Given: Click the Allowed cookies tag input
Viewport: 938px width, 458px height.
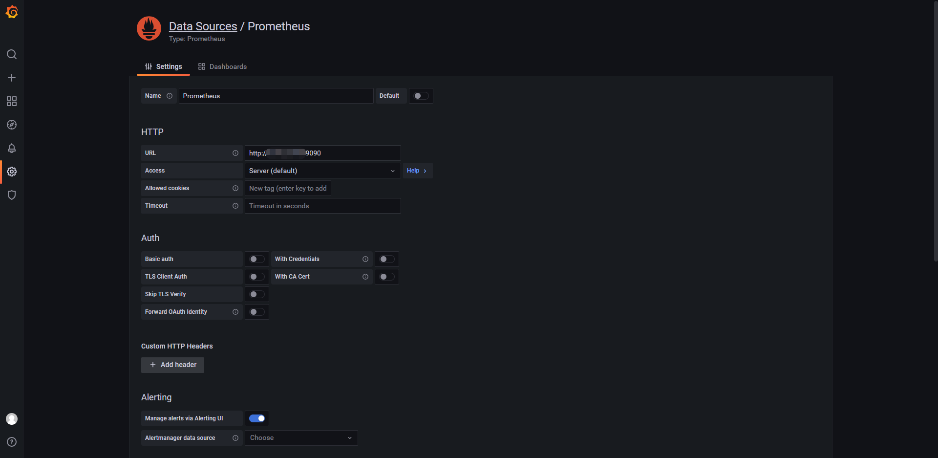Looking at the screenshot, I should [288, 188].
